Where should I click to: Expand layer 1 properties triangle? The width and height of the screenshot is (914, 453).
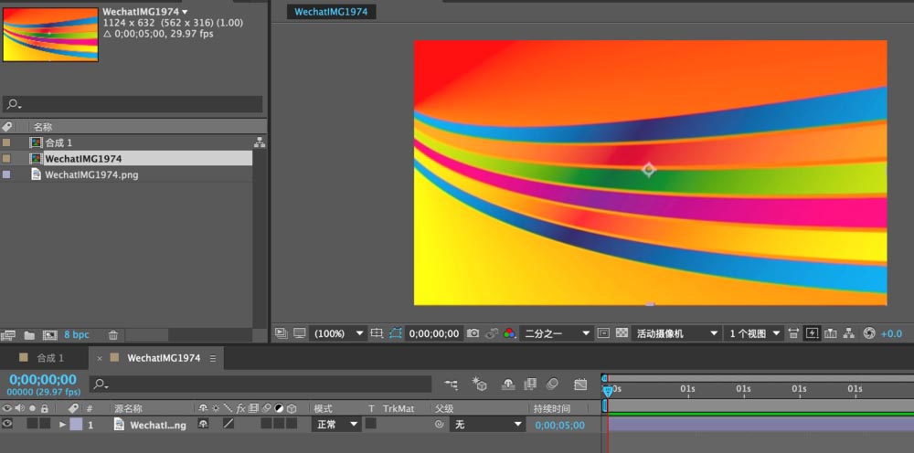coord(62,425)
